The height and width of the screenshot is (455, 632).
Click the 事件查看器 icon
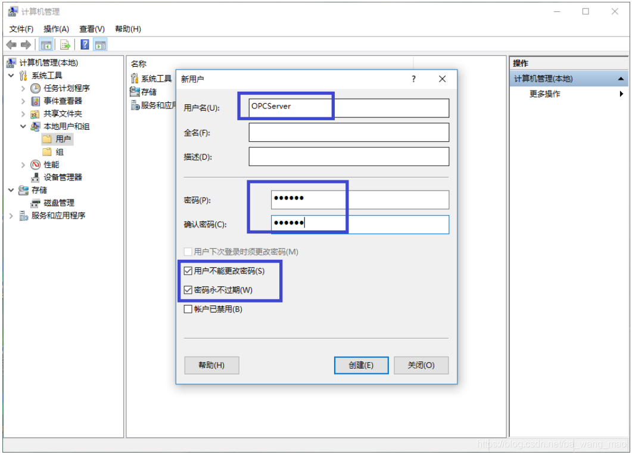click(36, 101)
